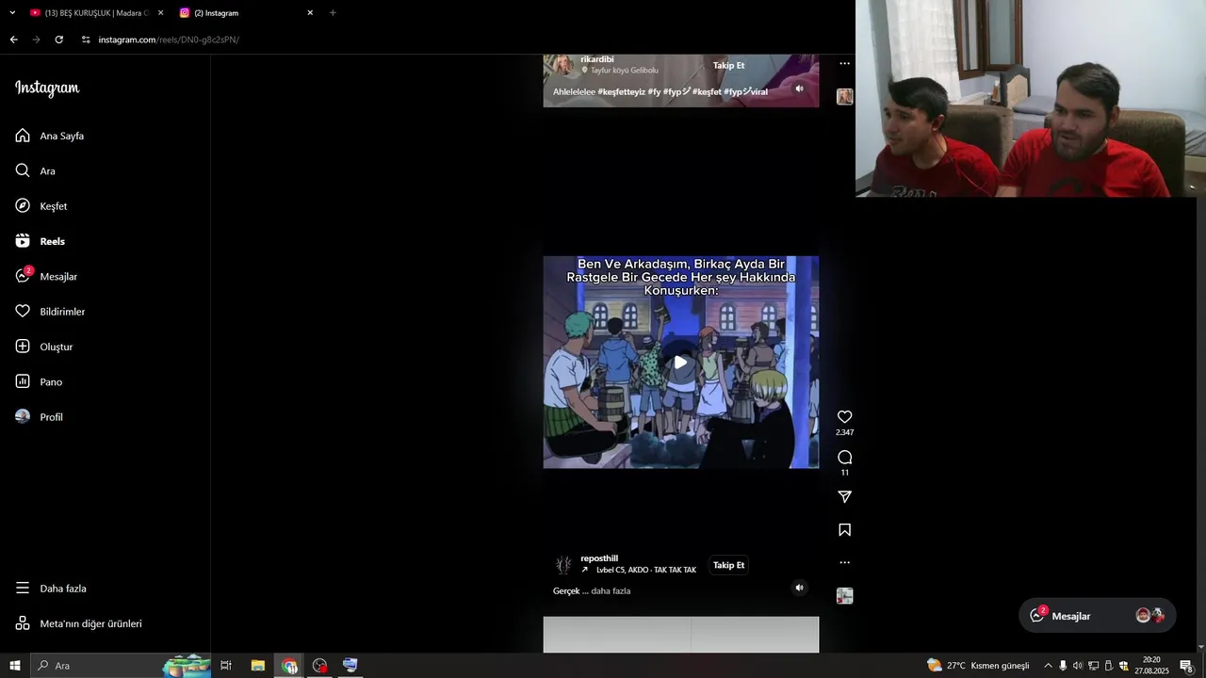Click the Windows taskbar Ara search box
This screenshot has width=1206, height=678.
coord(121,666)
